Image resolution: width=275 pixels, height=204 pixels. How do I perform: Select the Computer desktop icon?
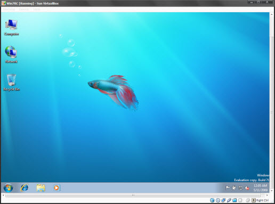click(x=11, y=27)
